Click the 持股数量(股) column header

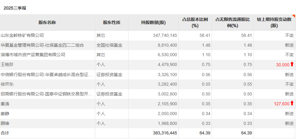153,23
